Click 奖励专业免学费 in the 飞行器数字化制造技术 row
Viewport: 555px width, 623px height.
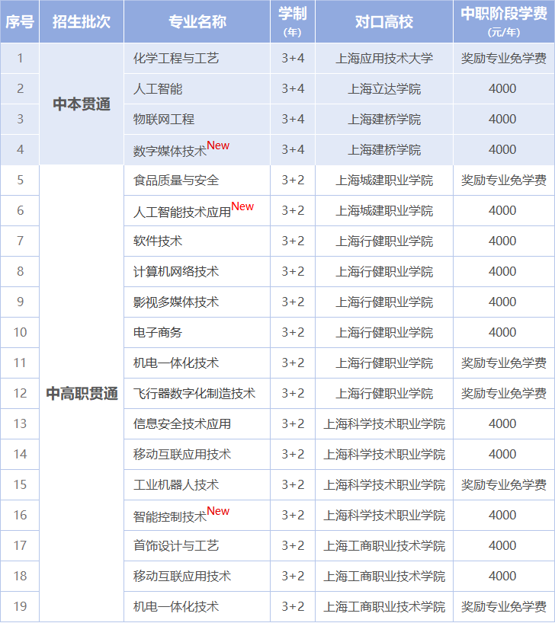coord(504,393)
